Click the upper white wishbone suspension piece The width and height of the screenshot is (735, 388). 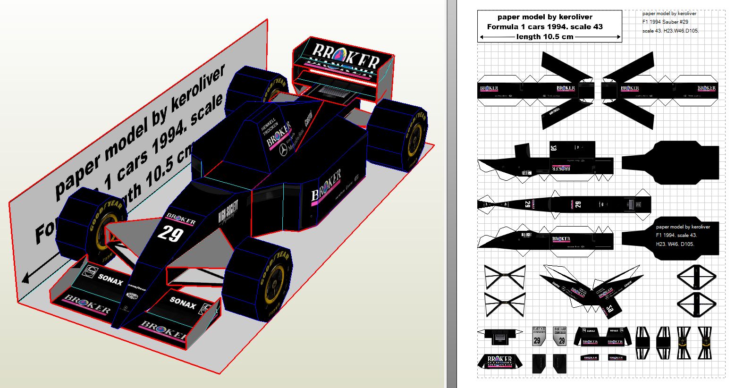click(x=505, y=277)
